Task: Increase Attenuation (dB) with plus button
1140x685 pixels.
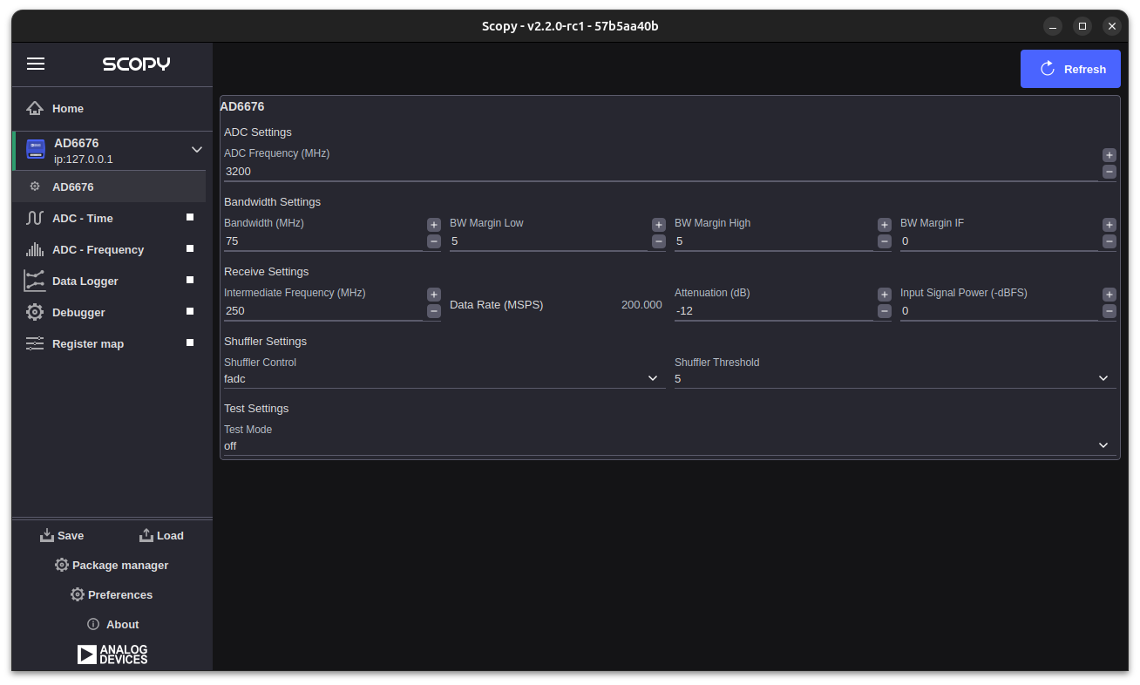Action: [x=885, y=295]
